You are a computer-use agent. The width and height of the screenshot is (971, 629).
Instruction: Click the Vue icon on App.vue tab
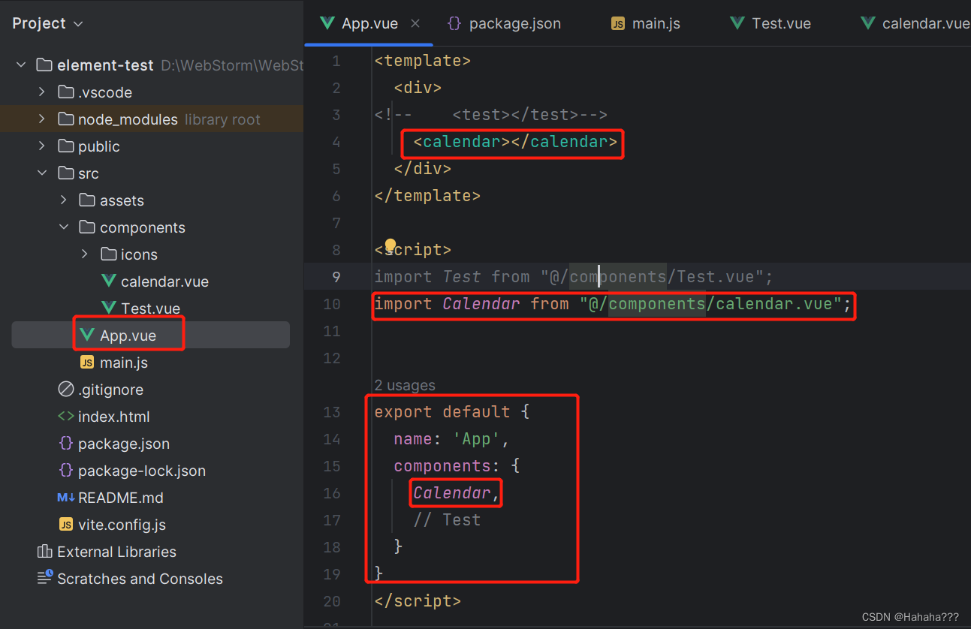point(327,23)
